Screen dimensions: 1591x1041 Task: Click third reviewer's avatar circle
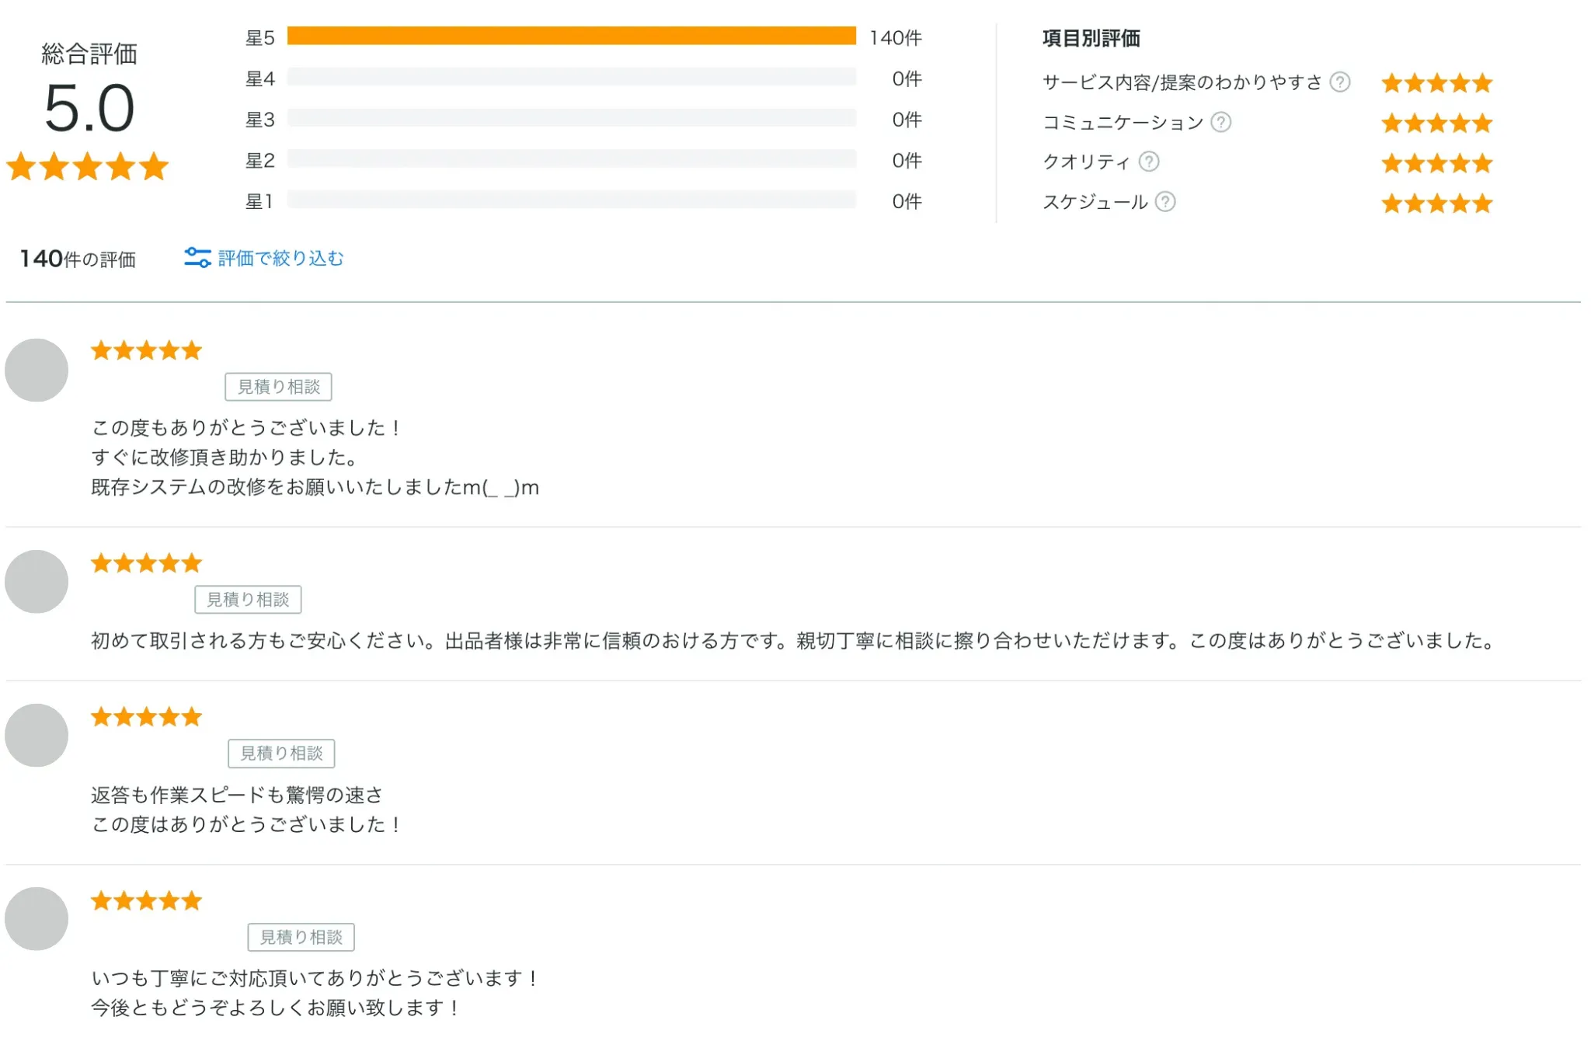tap(37, 736)
